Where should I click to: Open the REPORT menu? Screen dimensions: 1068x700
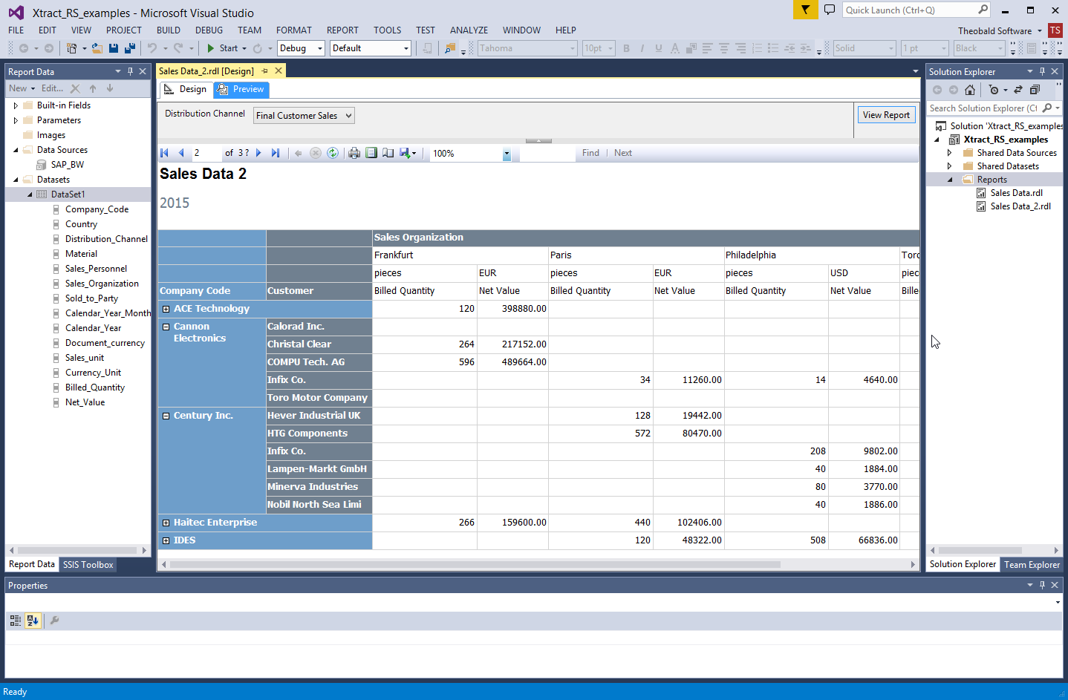[342, 30]
